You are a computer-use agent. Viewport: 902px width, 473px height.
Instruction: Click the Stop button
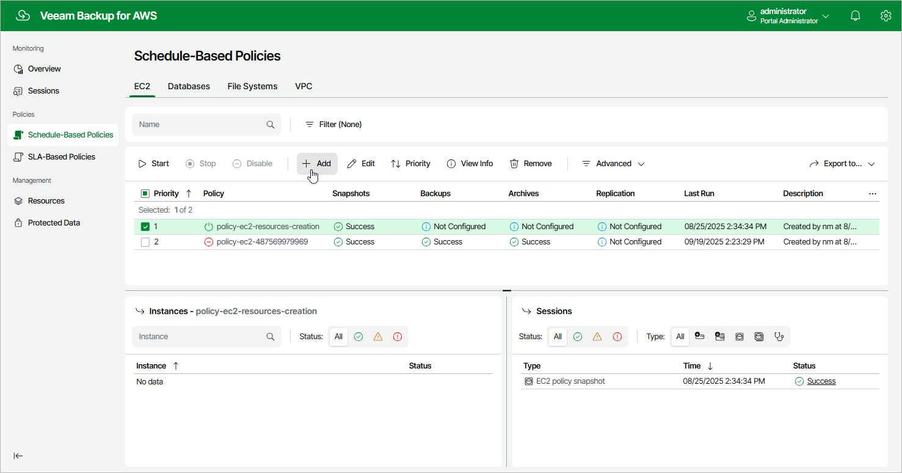click(x=201, y=164)
